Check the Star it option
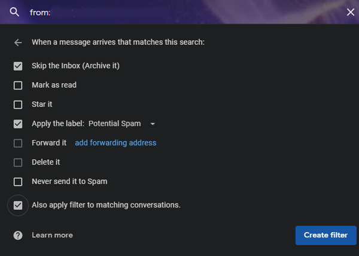The height and width of the screenshot is (256, 359). 18,105
